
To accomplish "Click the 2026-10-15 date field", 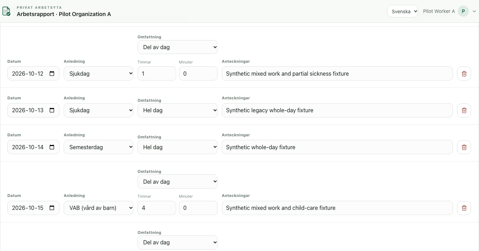I will (x=33, y=208).
